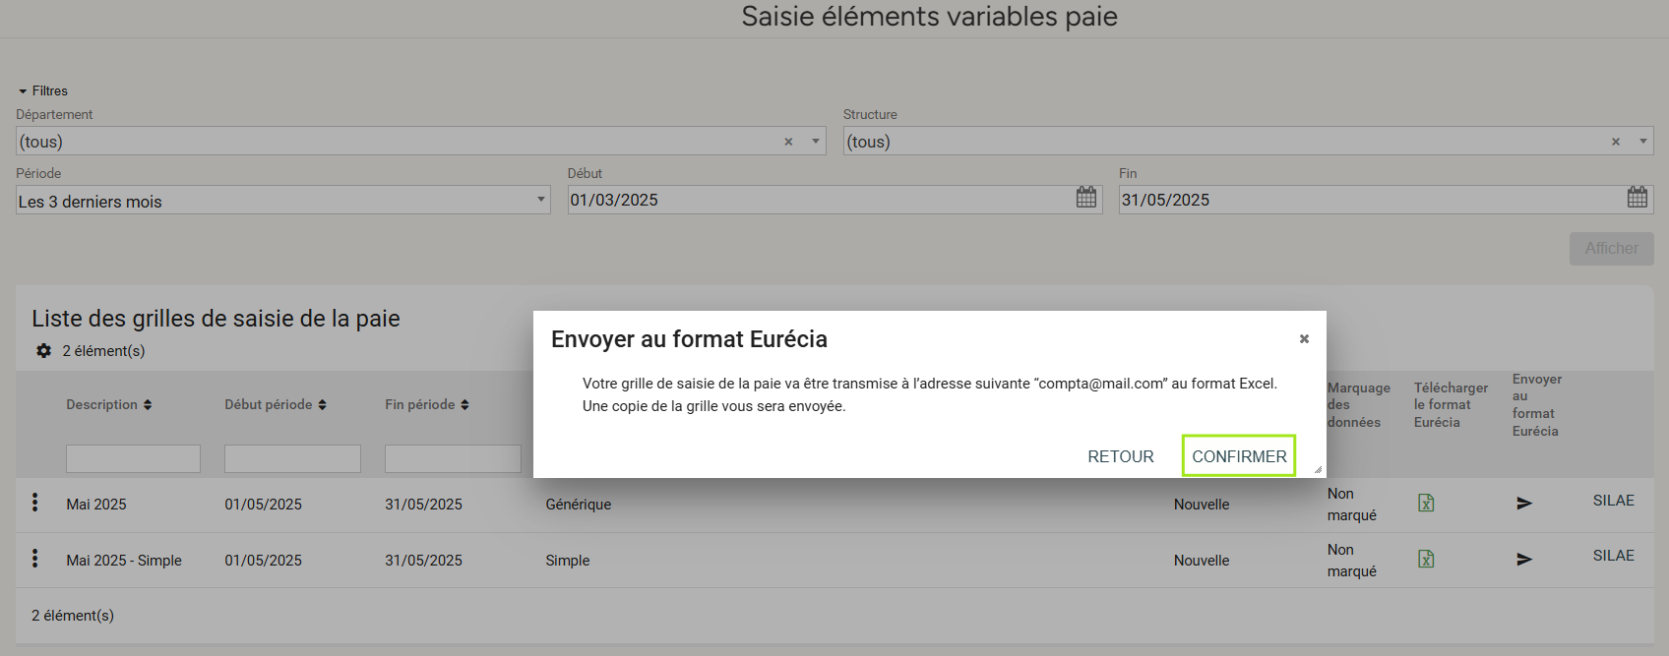The height and width of the screenshot is (656, 1669).
Task: Click the Liste des grilles de saisie heading
Action: pyautogui.click(x=216, y=319)
